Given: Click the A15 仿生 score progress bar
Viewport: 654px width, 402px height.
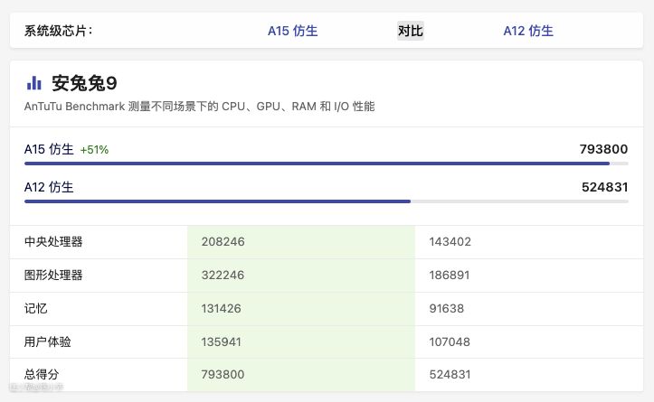Looking at the screenshot, I should [326, 164].
